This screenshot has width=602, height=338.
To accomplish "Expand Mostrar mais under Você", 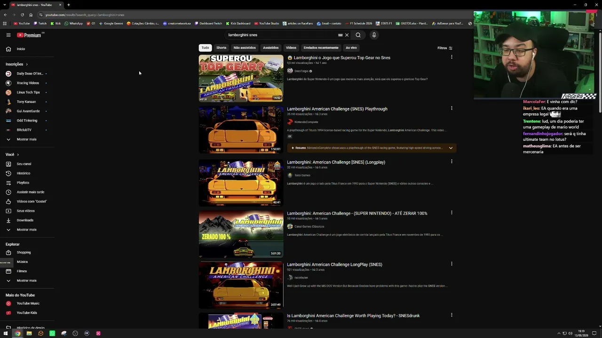I will pyautogui.click(x=26, y=230).
